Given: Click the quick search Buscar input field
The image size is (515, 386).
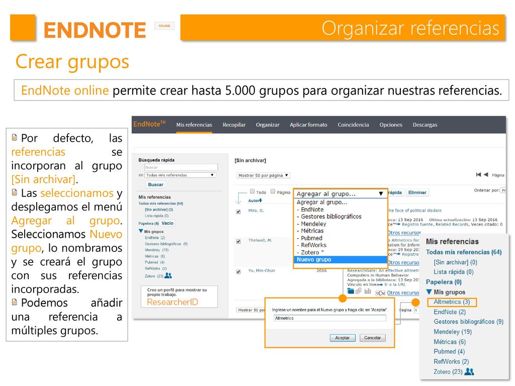Looking at the screenshot, I should (x=181, y=167).
